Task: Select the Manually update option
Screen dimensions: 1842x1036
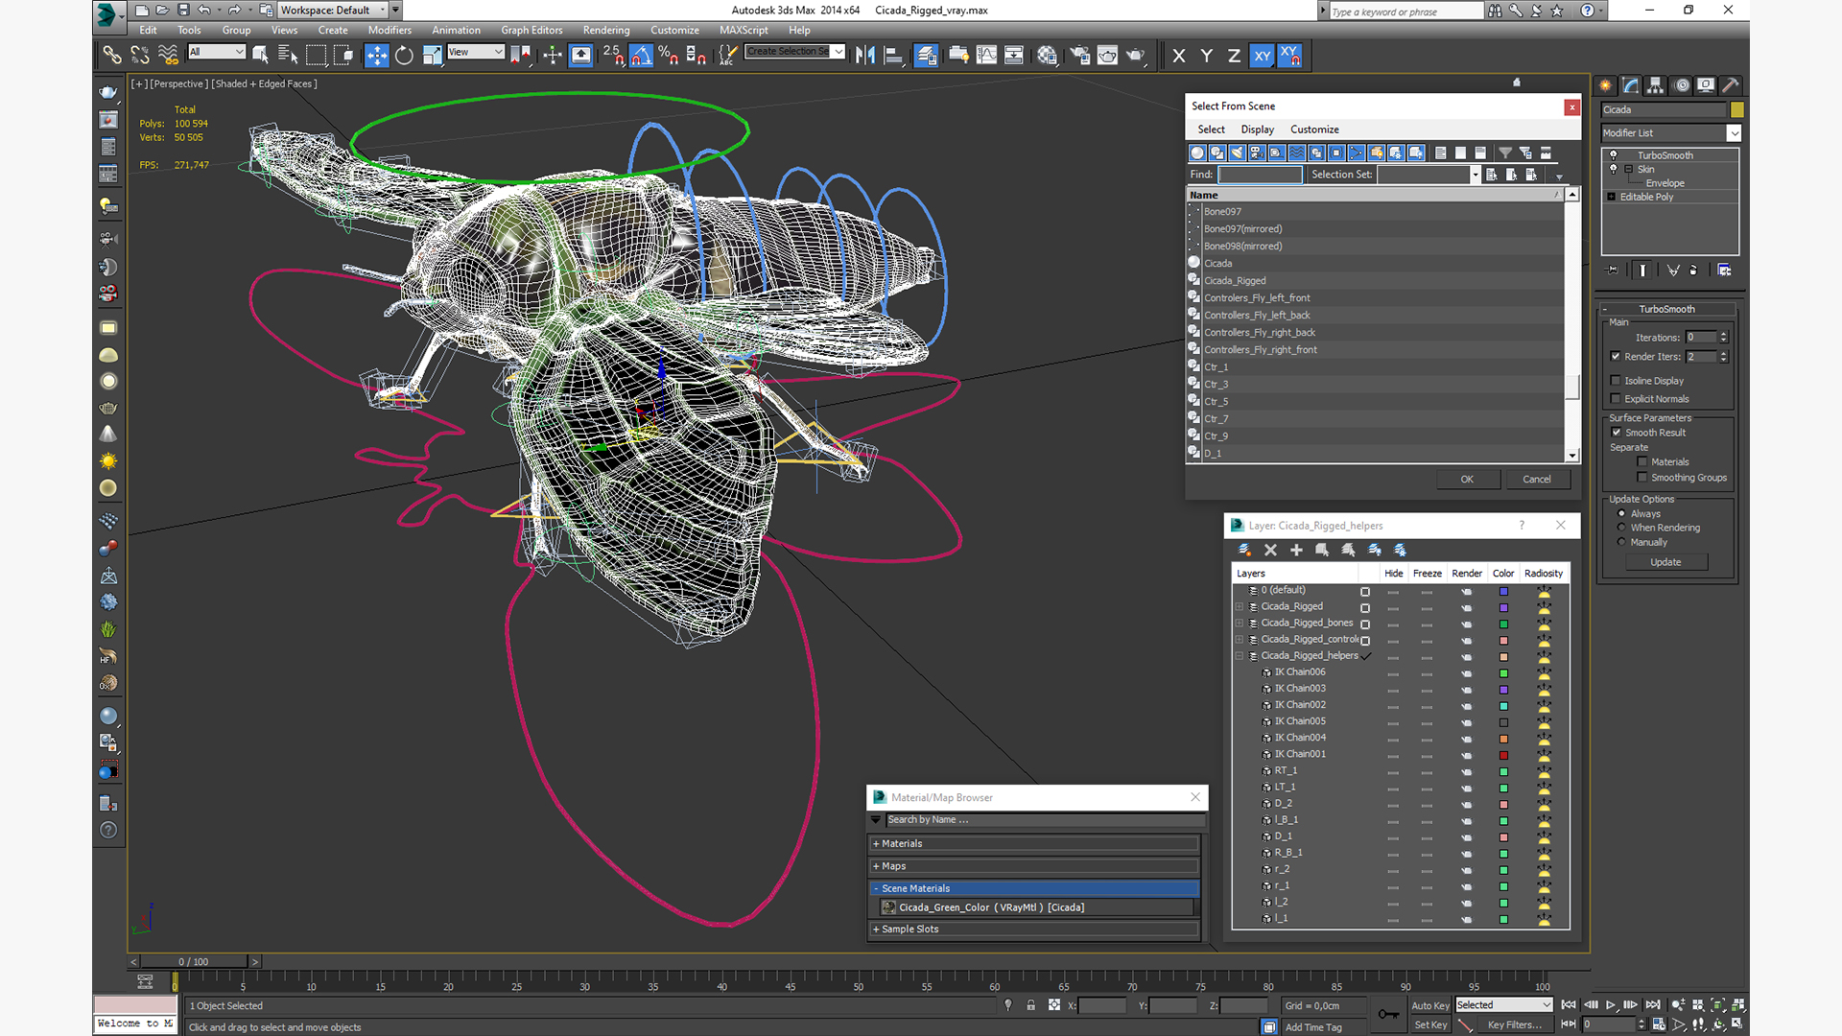Action: [x=1621, y=542]
